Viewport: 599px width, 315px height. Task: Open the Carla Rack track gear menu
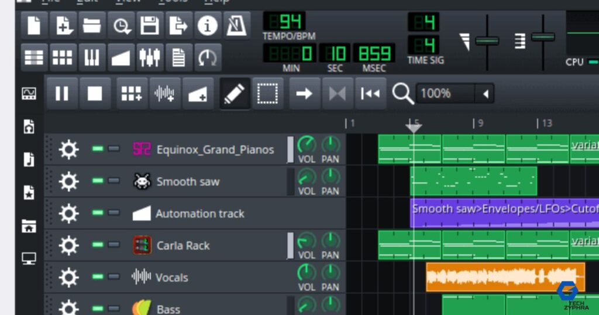(x=69, y=245)
